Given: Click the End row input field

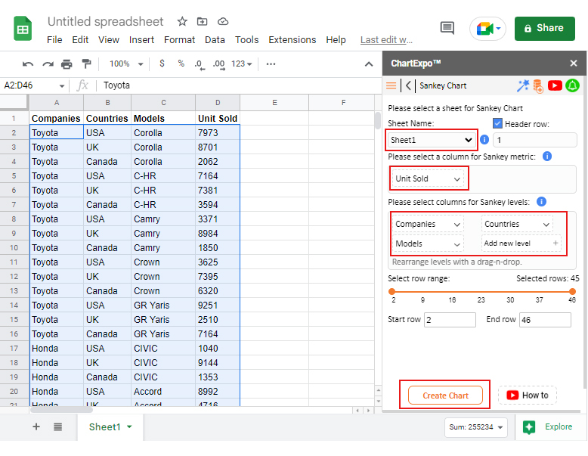Looking at the screenshot, I should click(545, 320).
